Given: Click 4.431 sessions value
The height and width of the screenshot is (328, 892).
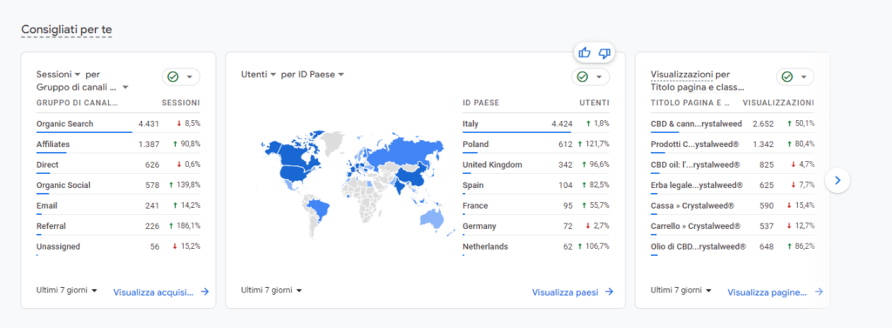Looking at the screenshot, I should click(x=148, y=124).
